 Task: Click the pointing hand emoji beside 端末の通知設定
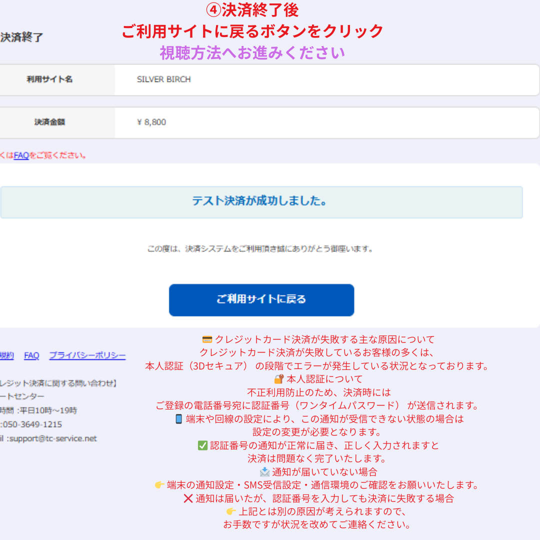[x=159, y=485]
